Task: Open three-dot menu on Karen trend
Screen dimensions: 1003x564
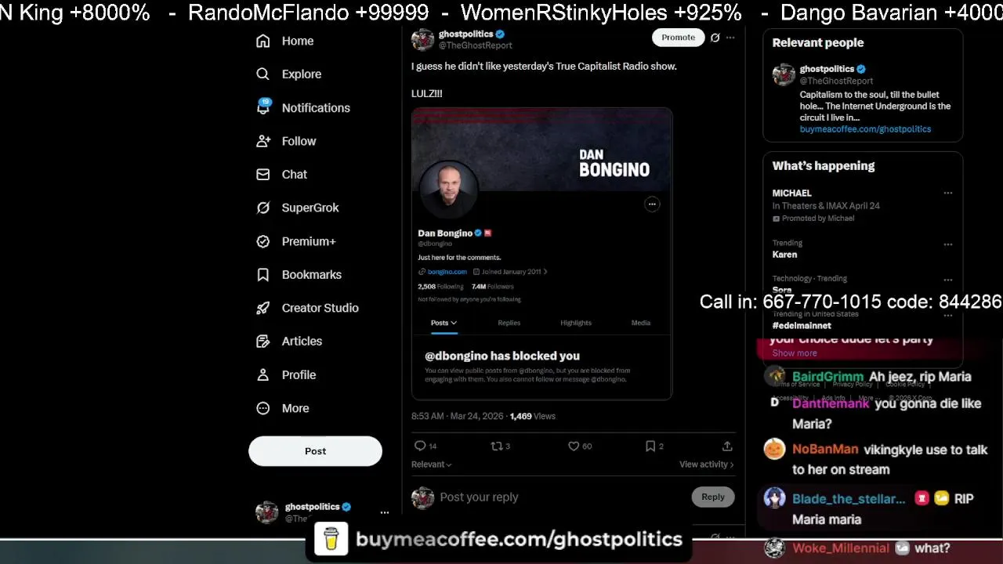Action: [x=948, y=244]
